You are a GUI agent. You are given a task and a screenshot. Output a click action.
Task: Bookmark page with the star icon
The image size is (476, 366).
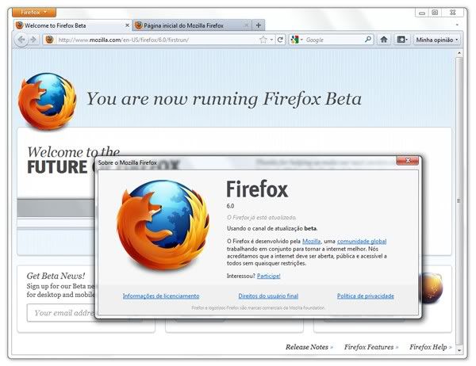click(x=263, y=40)
